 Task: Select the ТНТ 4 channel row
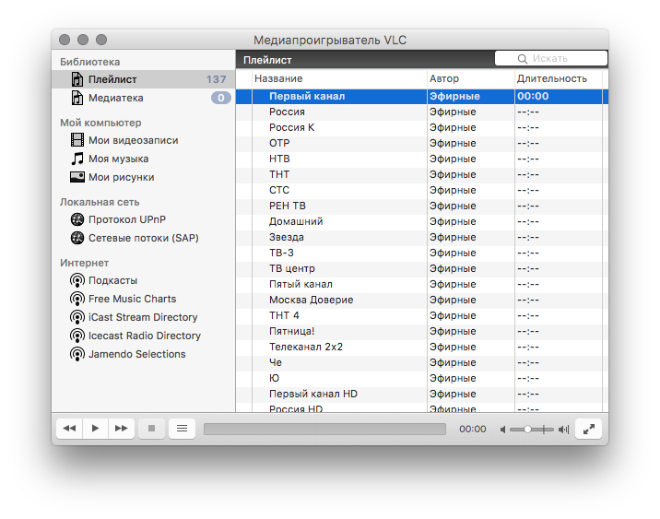tap(422, 315)
